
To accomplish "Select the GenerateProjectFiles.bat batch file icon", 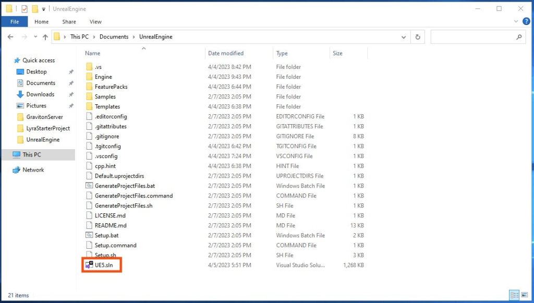I will pyautogui.click(x=89, y=186).
